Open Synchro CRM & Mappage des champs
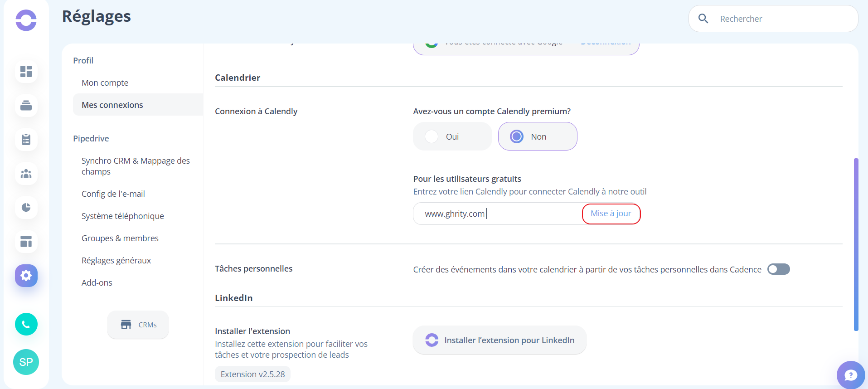Viewport: 868px width, 389px height. click(x=136, y=166)
